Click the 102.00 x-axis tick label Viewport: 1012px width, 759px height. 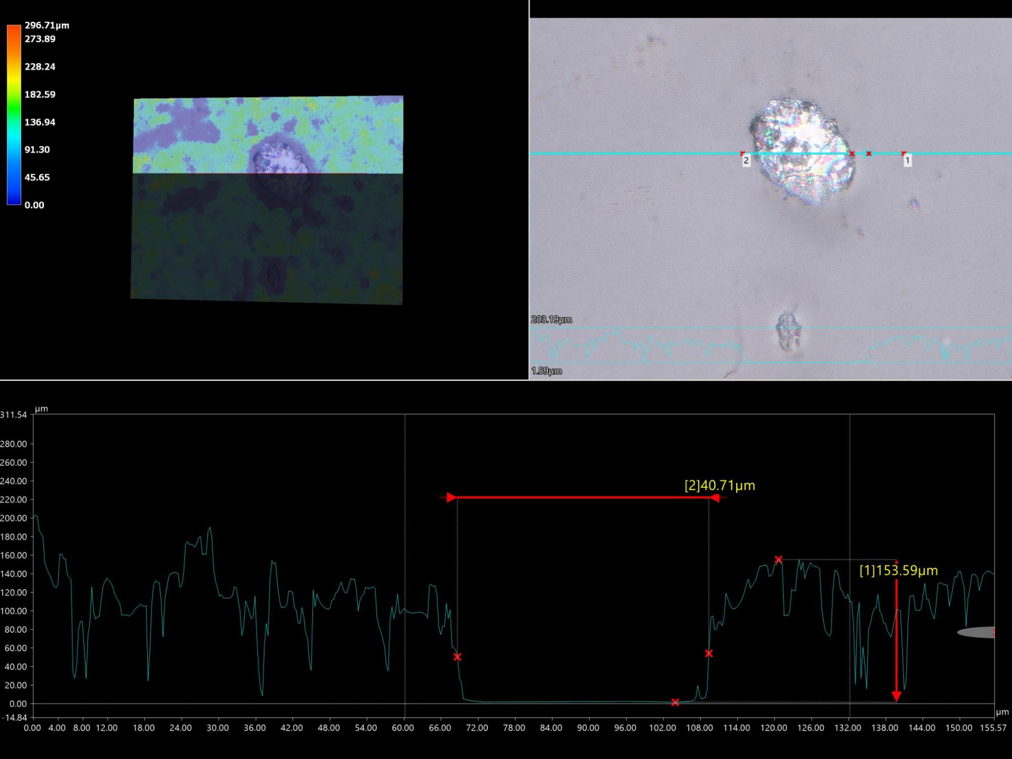point(662,728)
